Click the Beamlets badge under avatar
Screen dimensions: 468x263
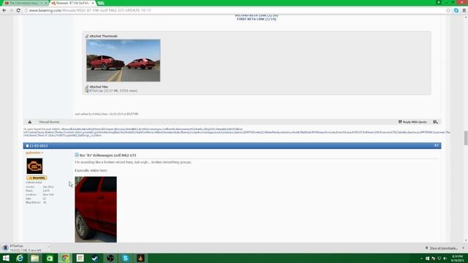(x=37, y=178)
